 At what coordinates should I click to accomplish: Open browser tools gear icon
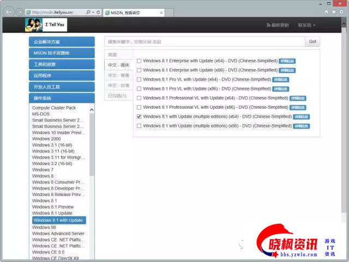tap(342, 12)
